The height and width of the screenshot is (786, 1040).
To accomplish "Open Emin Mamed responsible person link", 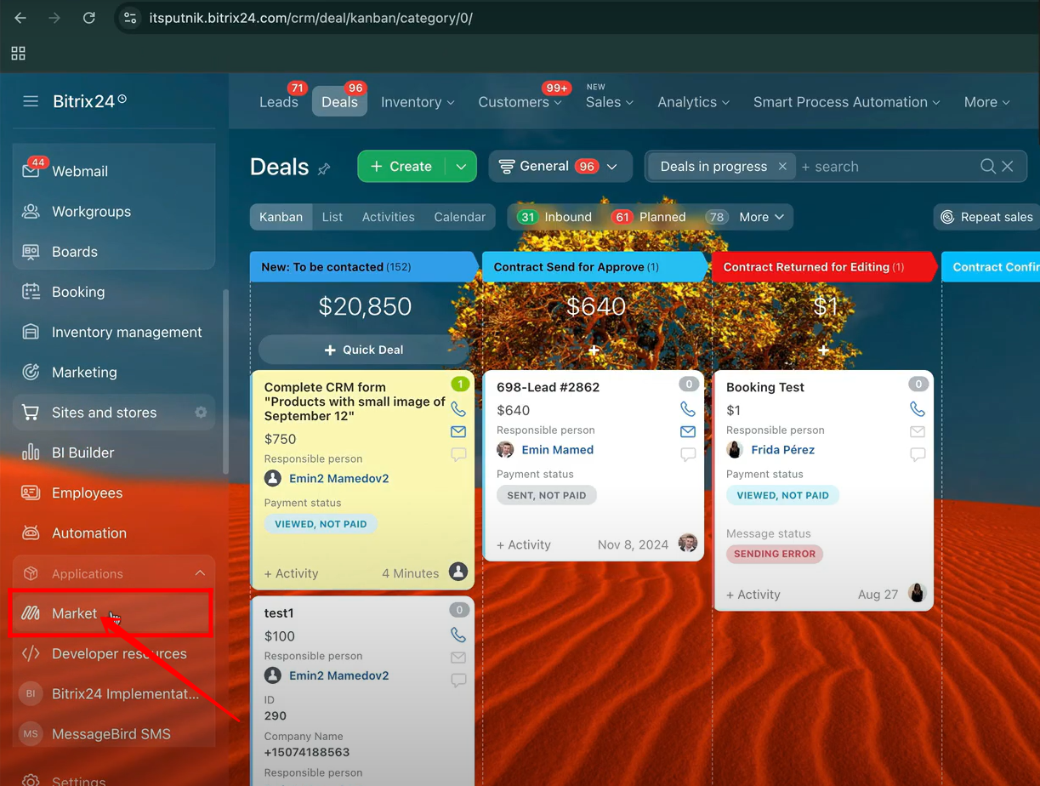I will pos(557,450).
